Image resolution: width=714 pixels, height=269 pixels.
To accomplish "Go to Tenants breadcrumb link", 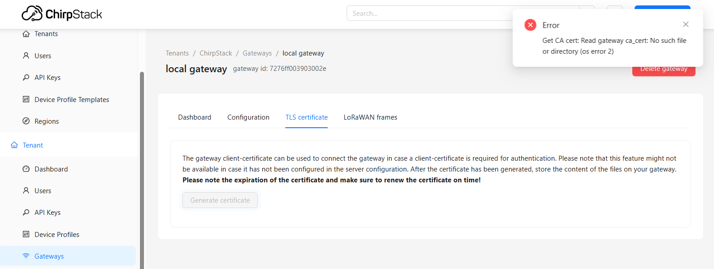I will [x=177, y=53].
